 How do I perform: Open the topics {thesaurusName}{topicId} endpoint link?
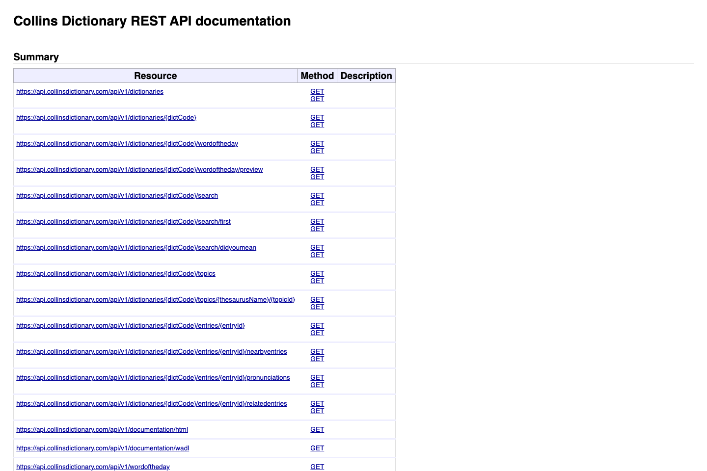click(156, 299)
